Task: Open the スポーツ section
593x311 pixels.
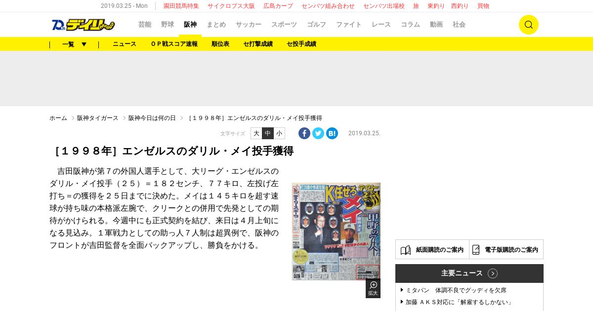Action: 284,25
